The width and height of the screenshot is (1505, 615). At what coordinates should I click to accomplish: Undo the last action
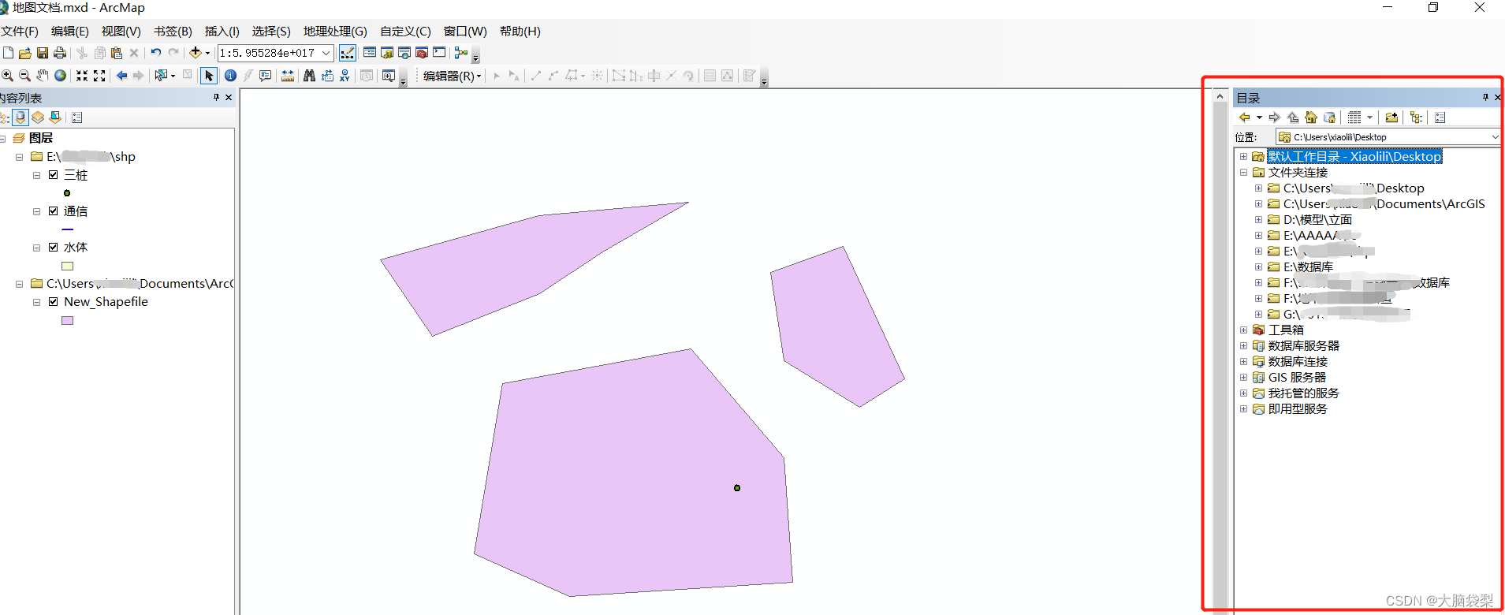tap(155, 53)
